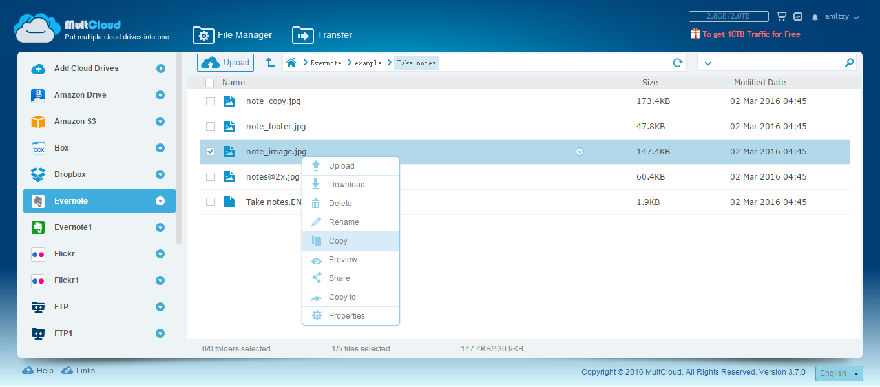Choose Copy to from context menu

351,297
